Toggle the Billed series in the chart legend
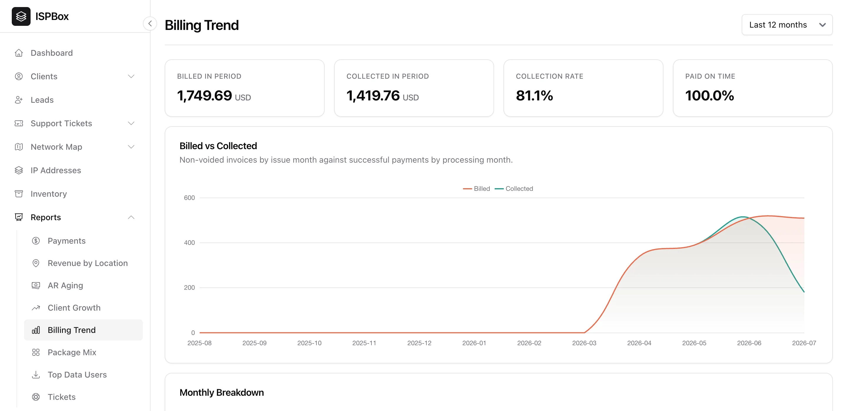The width and height of the screenshot is (847, 411). (x=476, y=189)
